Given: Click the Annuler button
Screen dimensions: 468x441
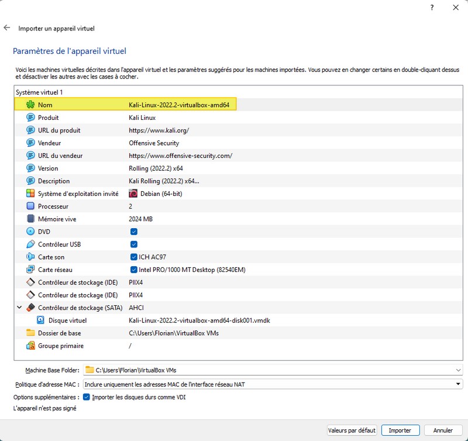Looking at the screenshot, I should (443, 430).
